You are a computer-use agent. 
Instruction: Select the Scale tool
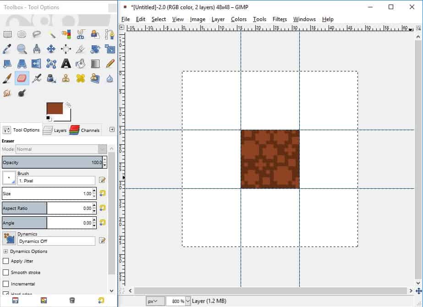(x=110, y=49)
